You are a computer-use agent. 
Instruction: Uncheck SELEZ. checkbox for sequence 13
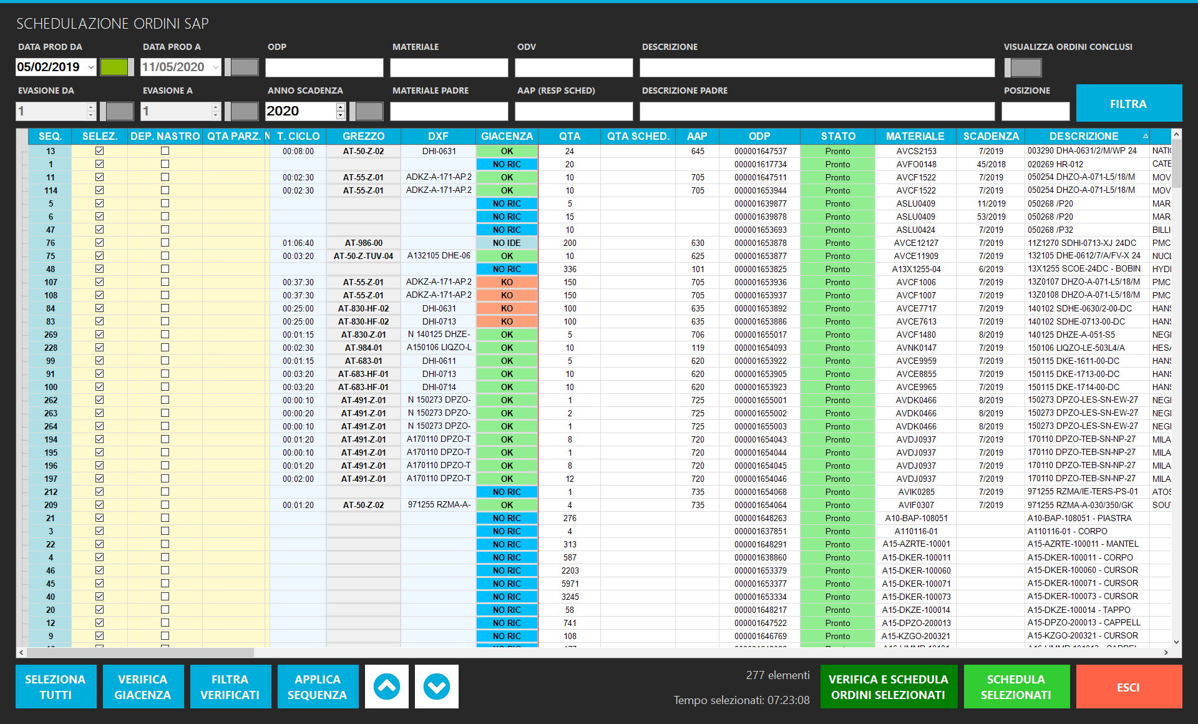click(99, 151)
